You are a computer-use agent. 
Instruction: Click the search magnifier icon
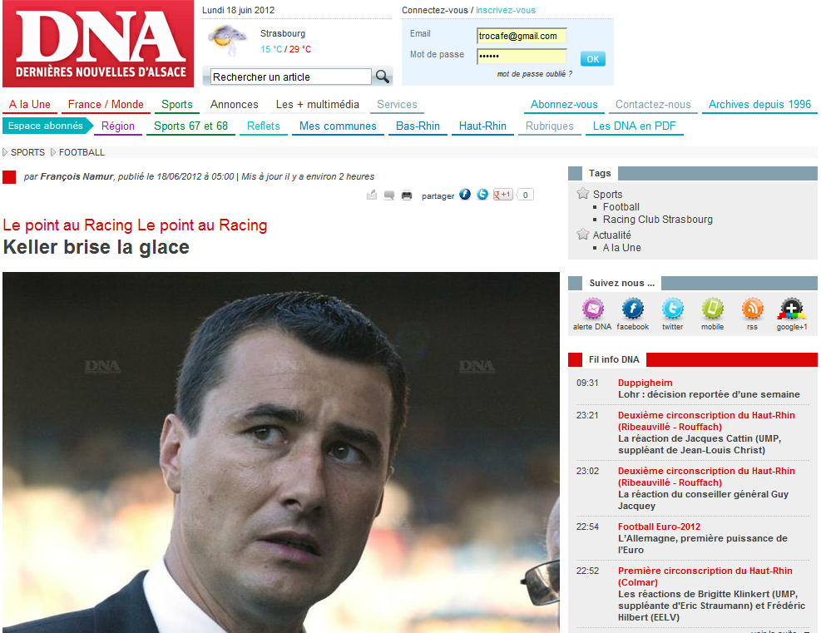point(383,77)
